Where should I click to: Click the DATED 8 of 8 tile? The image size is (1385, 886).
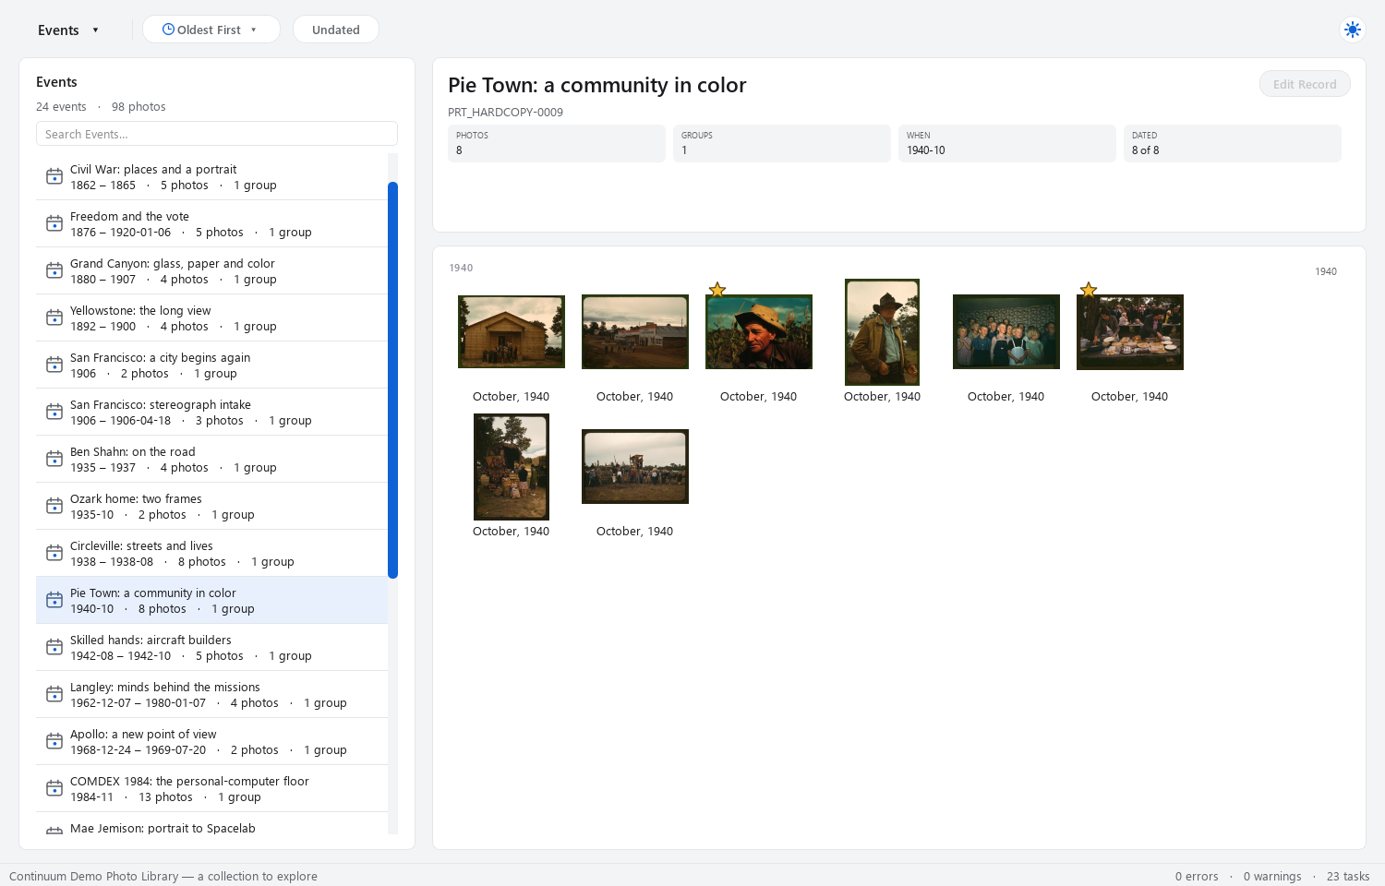[x=1233, y=143]
